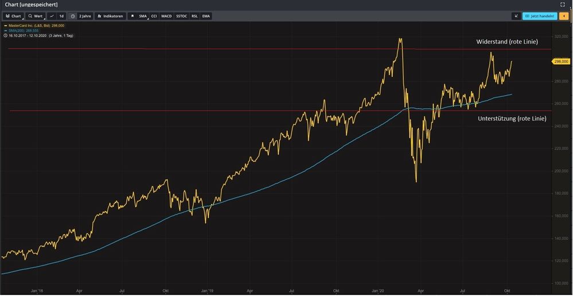Click the sparkle drawing tools icon

click(516, 16)
